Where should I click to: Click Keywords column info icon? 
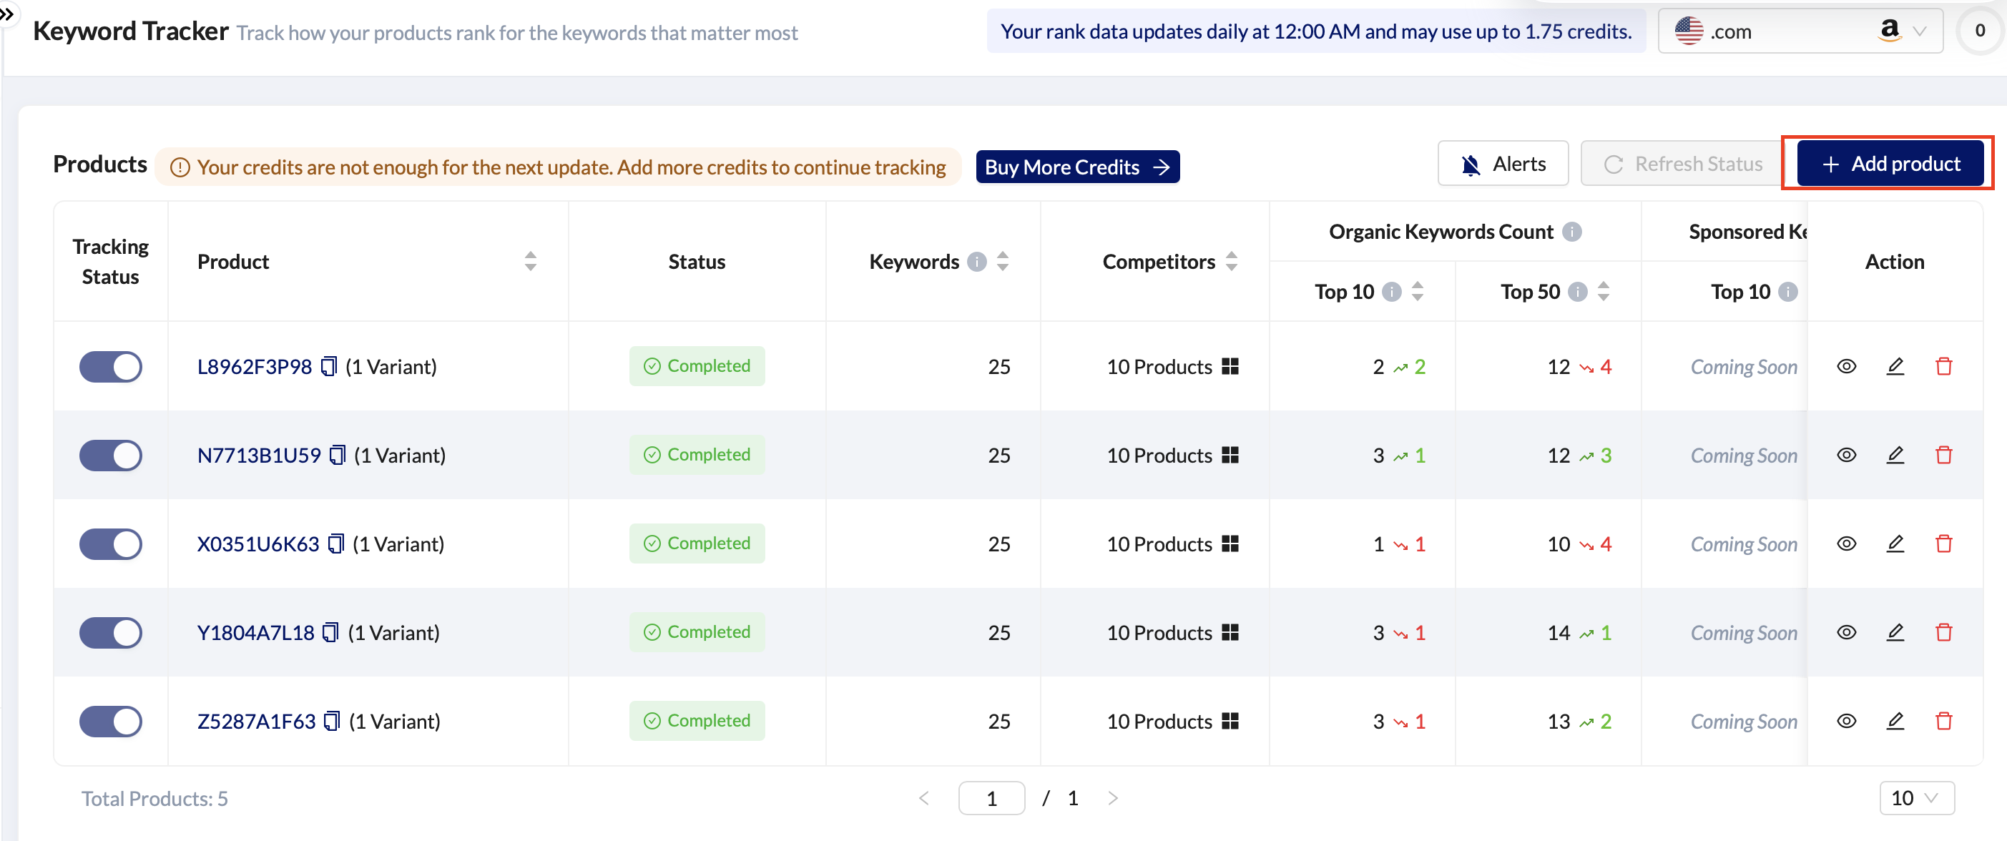coord(976,262)
